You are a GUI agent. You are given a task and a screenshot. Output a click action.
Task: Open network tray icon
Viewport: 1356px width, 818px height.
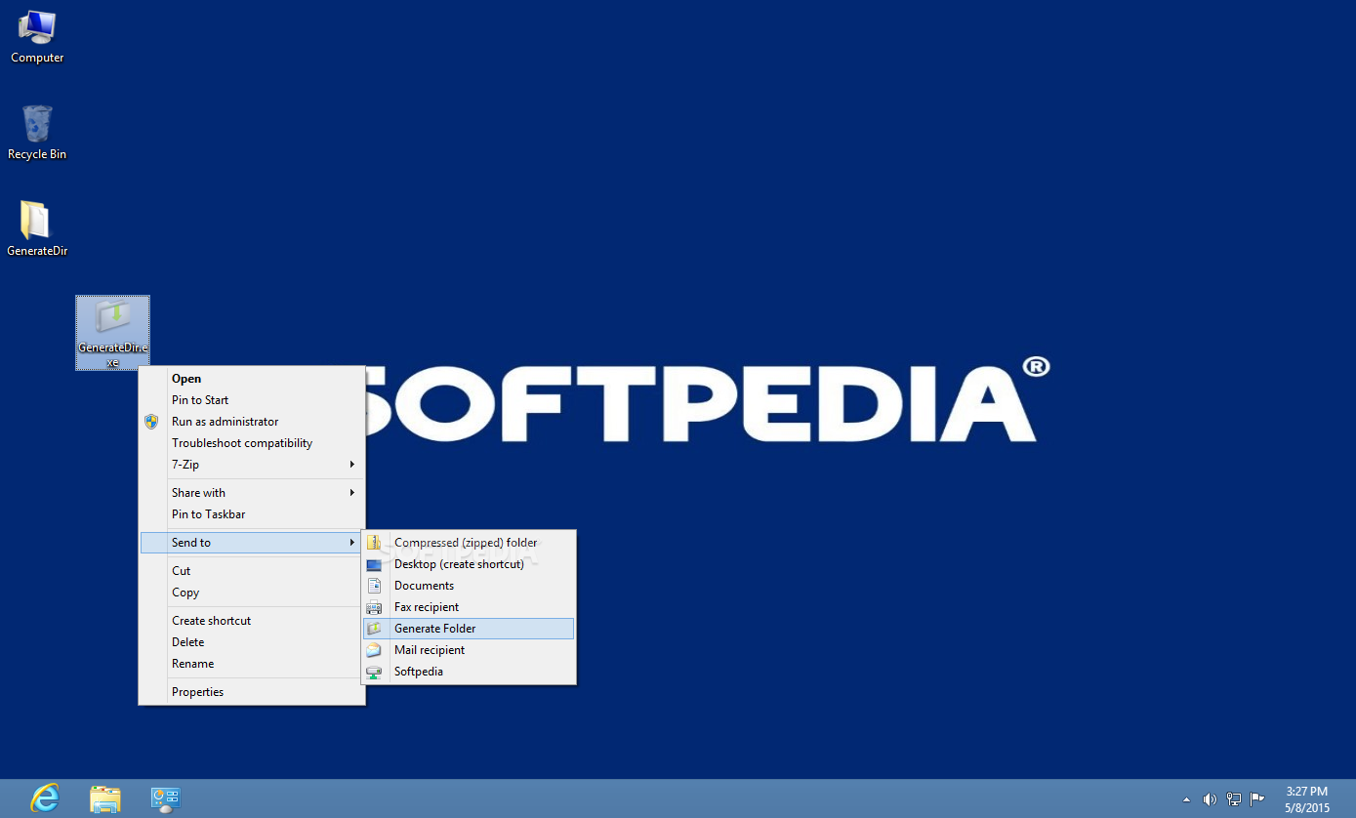(x=1234, y=799)
